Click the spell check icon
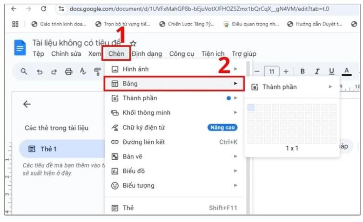This screenshot has height=222, width=363. [83, 72]
